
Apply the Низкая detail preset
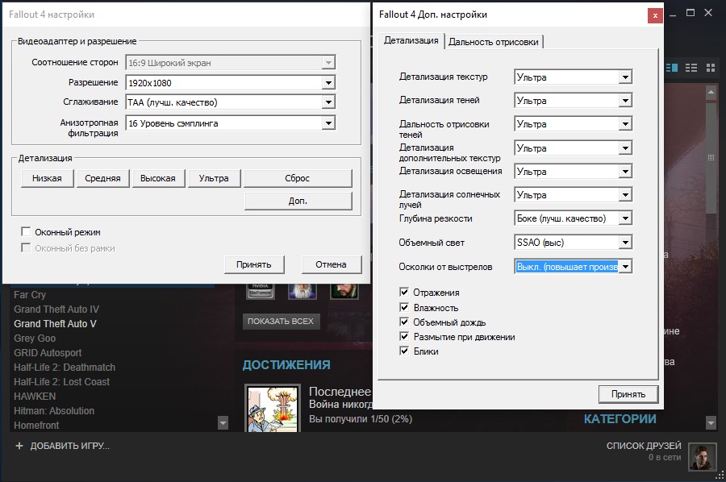(47, 178)
